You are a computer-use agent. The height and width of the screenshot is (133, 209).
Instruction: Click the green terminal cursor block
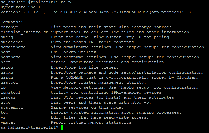coord(62,127)
